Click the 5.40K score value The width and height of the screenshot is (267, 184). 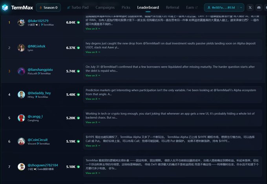[x=71, y=94]
